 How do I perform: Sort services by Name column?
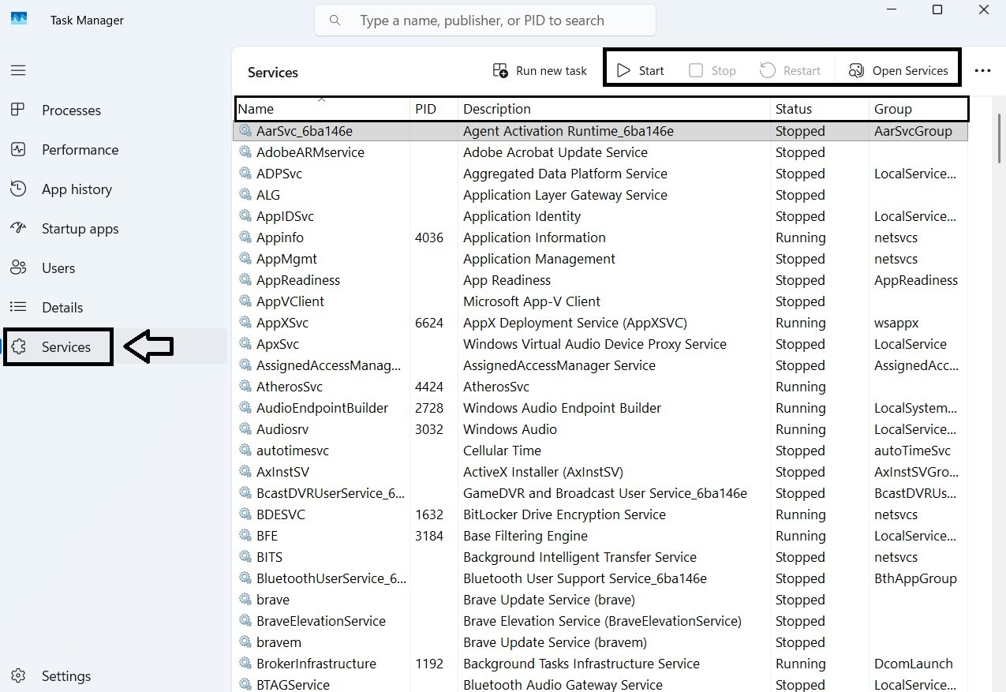tap(322, 109)
